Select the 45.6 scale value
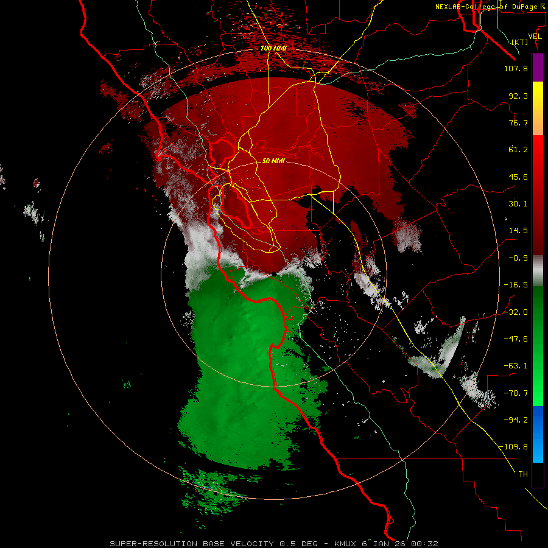This screenshot has height=548, width=548. click(518, 177)
